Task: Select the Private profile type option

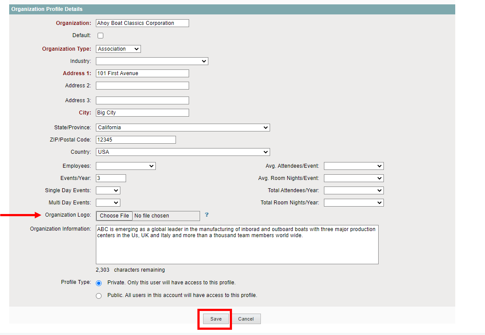Action: point(98,283)
